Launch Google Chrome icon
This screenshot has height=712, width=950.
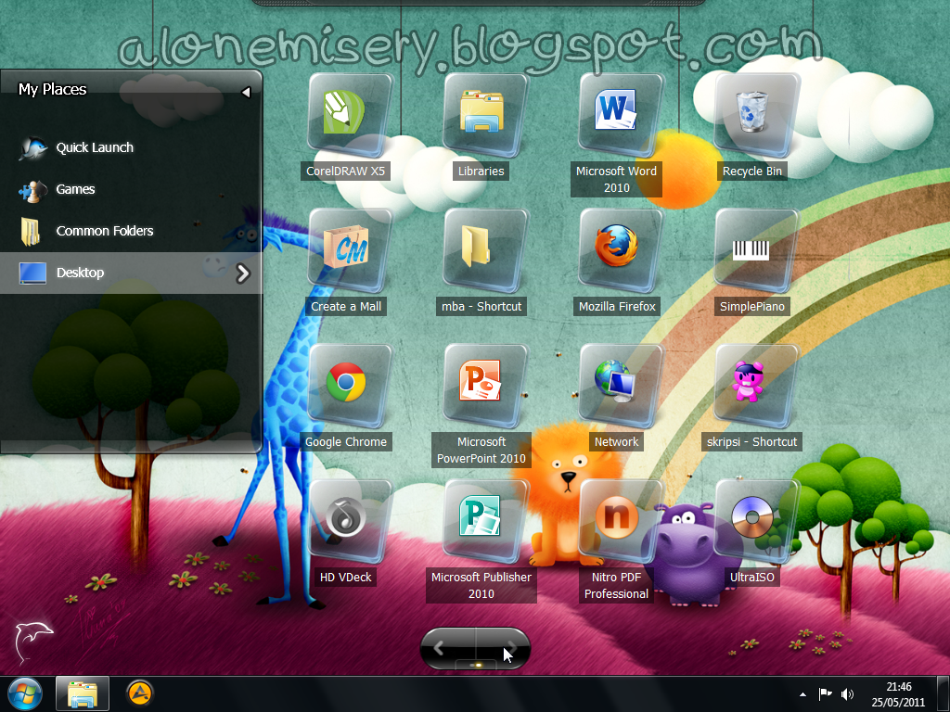348,385
